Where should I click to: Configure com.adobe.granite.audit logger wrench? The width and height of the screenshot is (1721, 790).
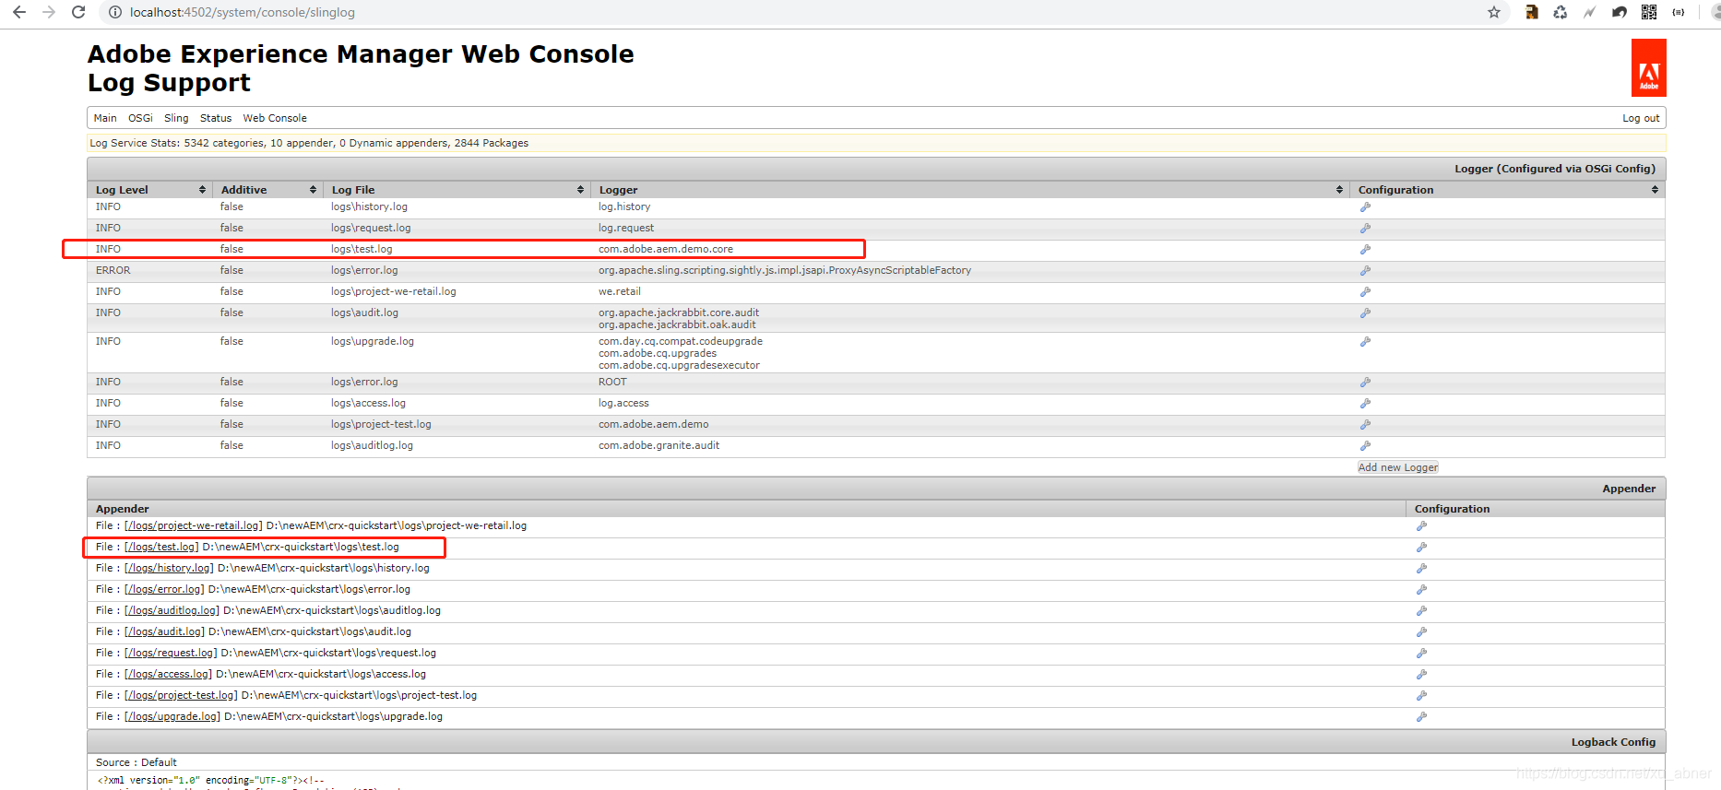pos(1365,446)
